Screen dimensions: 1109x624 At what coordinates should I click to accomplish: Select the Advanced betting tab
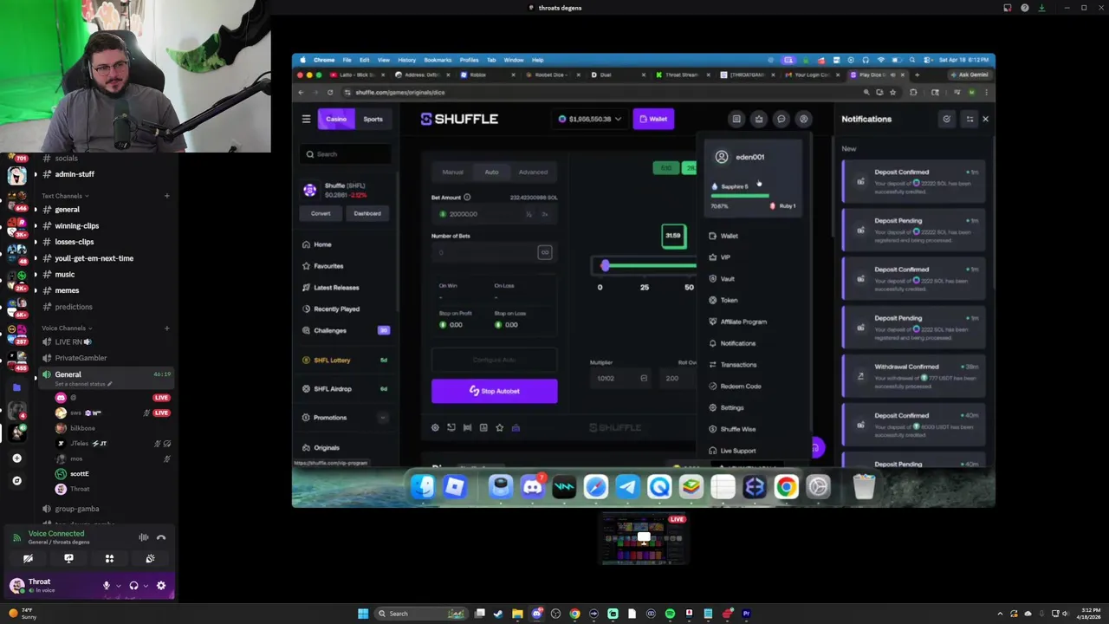pos(533,172)
